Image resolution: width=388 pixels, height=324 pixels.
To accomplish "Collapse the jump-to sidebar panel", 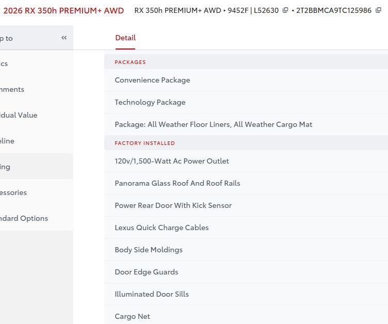I will point(64,38).
